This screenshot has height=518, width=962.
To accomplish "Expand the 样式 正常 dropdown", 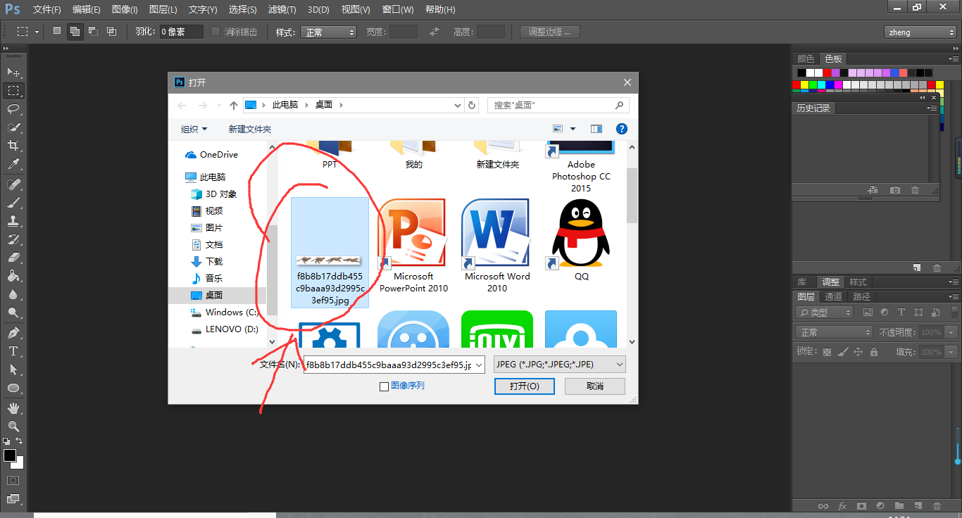I will (329, 32).
